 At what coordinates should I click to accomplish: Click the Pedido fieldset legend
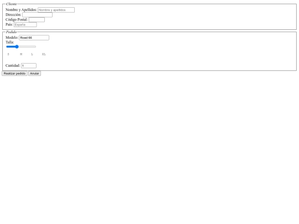[x=11, y=32]
